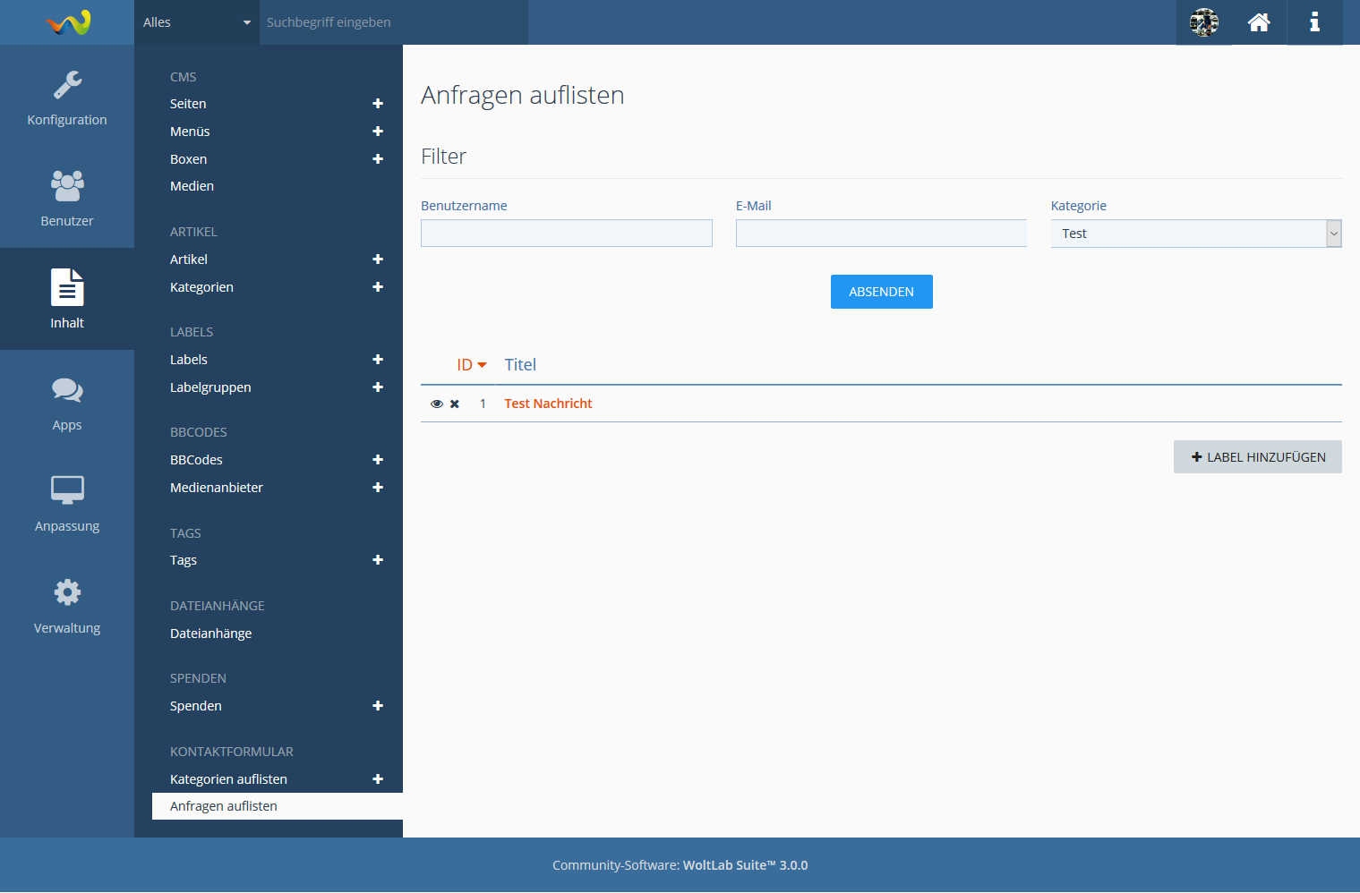Open the Test Nachricht link
The height and width of the screenshot is (893, 1360).
pos(548,404)
